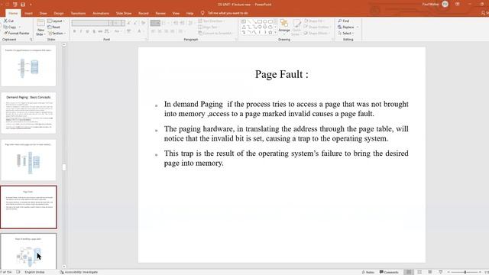This screenshot has width=489, height=275.
Task: Click Start From Beginning icon in title bar
Action: 15,5
